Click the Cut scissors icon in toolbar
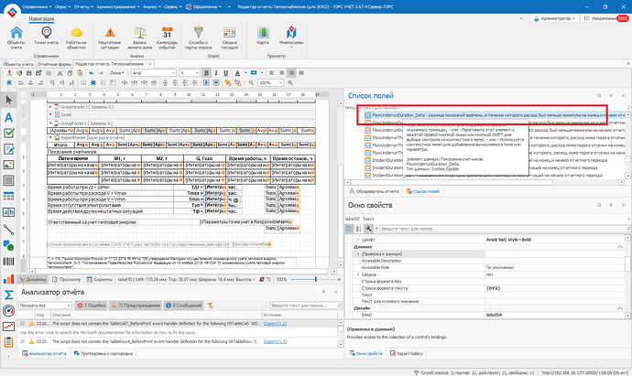This screenshot has height=376, width=632. (60, 73)
